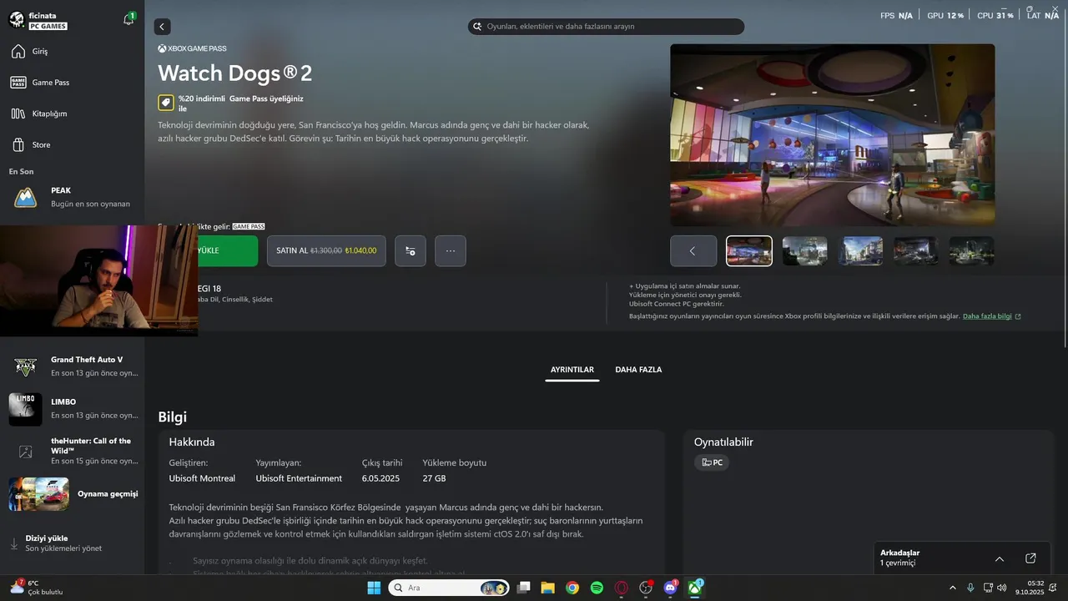
Task: Open the large game screenshot
Action: tap(832, 134)
